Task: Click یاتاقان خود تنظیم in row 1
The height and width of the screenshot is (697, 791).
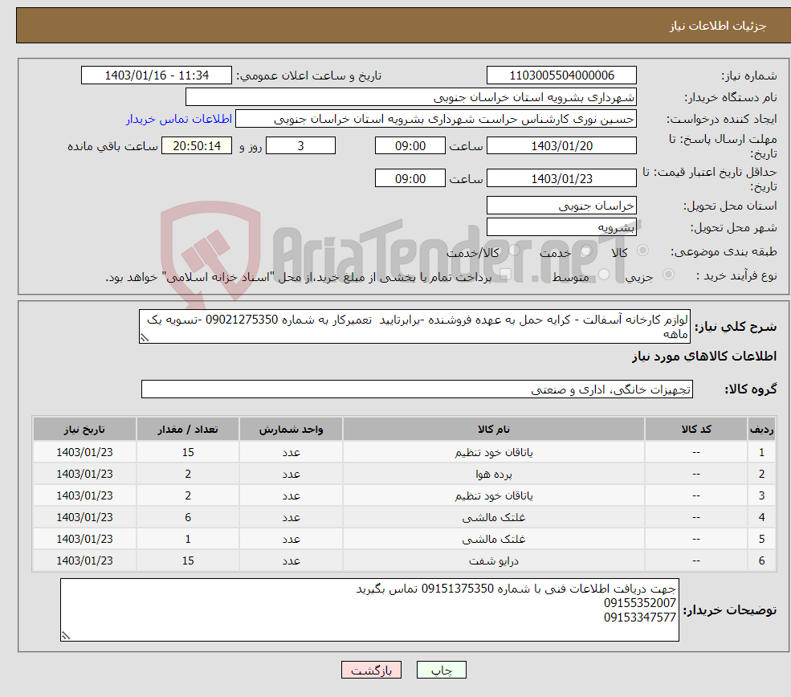Action: (493, 452)
